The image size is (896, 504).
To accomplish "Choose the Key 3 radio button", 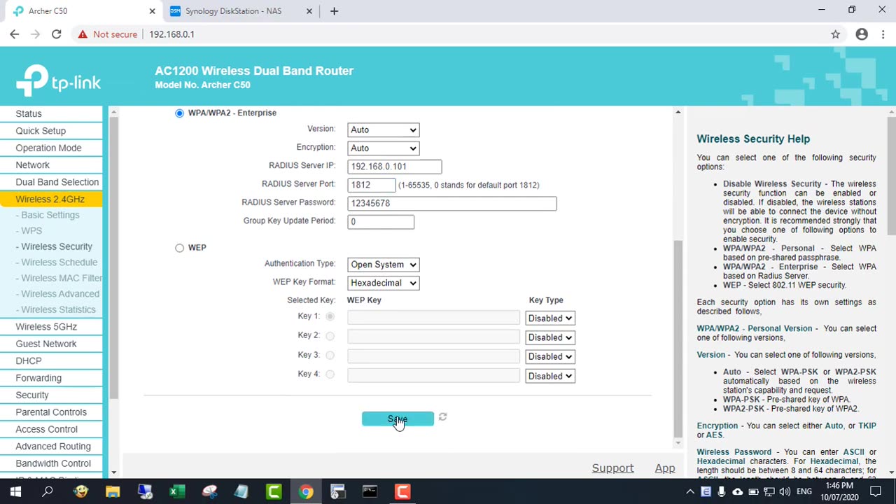I will [330, 355].
